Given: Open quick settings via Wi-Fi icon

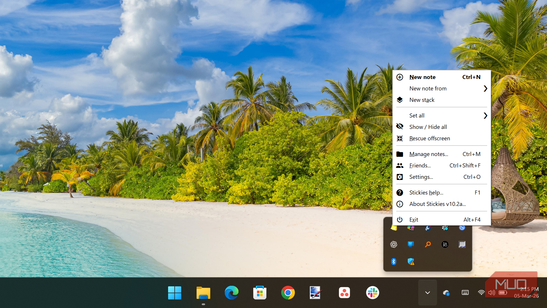Looking at the screenshot, I should click(x=481, y=293).
